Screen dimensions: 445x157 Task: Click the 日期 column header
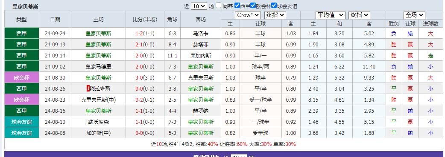point(55,19)
